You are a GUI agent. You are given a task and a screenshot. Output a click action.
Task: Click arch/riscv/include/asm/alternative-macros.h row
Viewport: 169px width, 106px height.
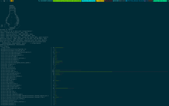(30, 52)
